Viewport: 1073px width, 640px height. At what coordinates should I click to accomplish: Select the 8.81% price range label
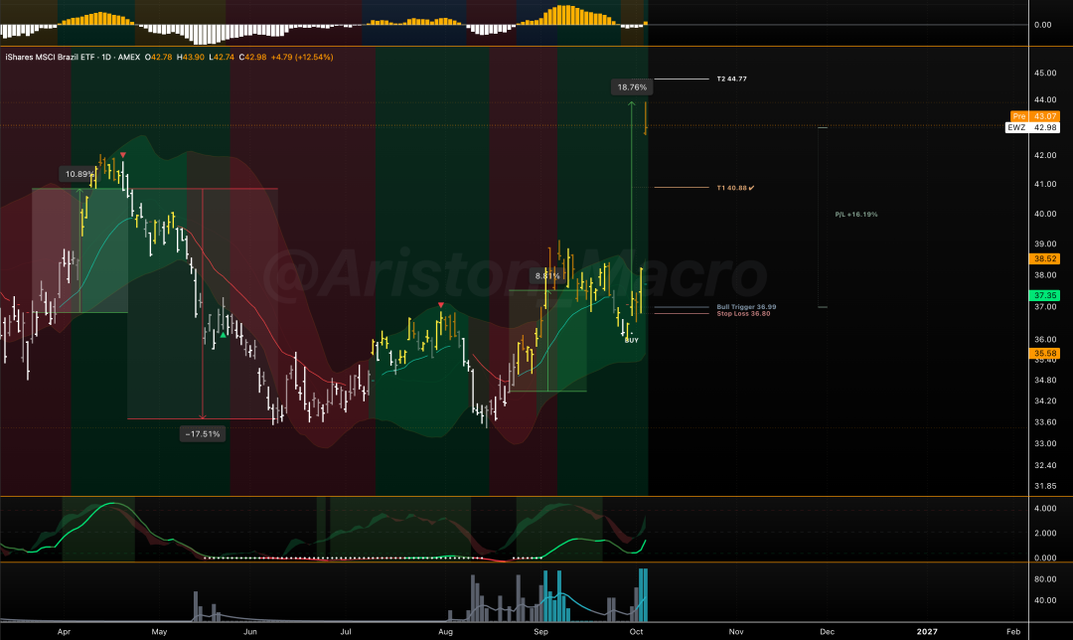click(x=547, y=276)
